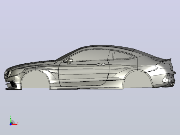Image resolution: width=180 pixels, height=135 pixels.
Task: Select the door panel surface
Action: pyautogui.click(x=84, y=74)
